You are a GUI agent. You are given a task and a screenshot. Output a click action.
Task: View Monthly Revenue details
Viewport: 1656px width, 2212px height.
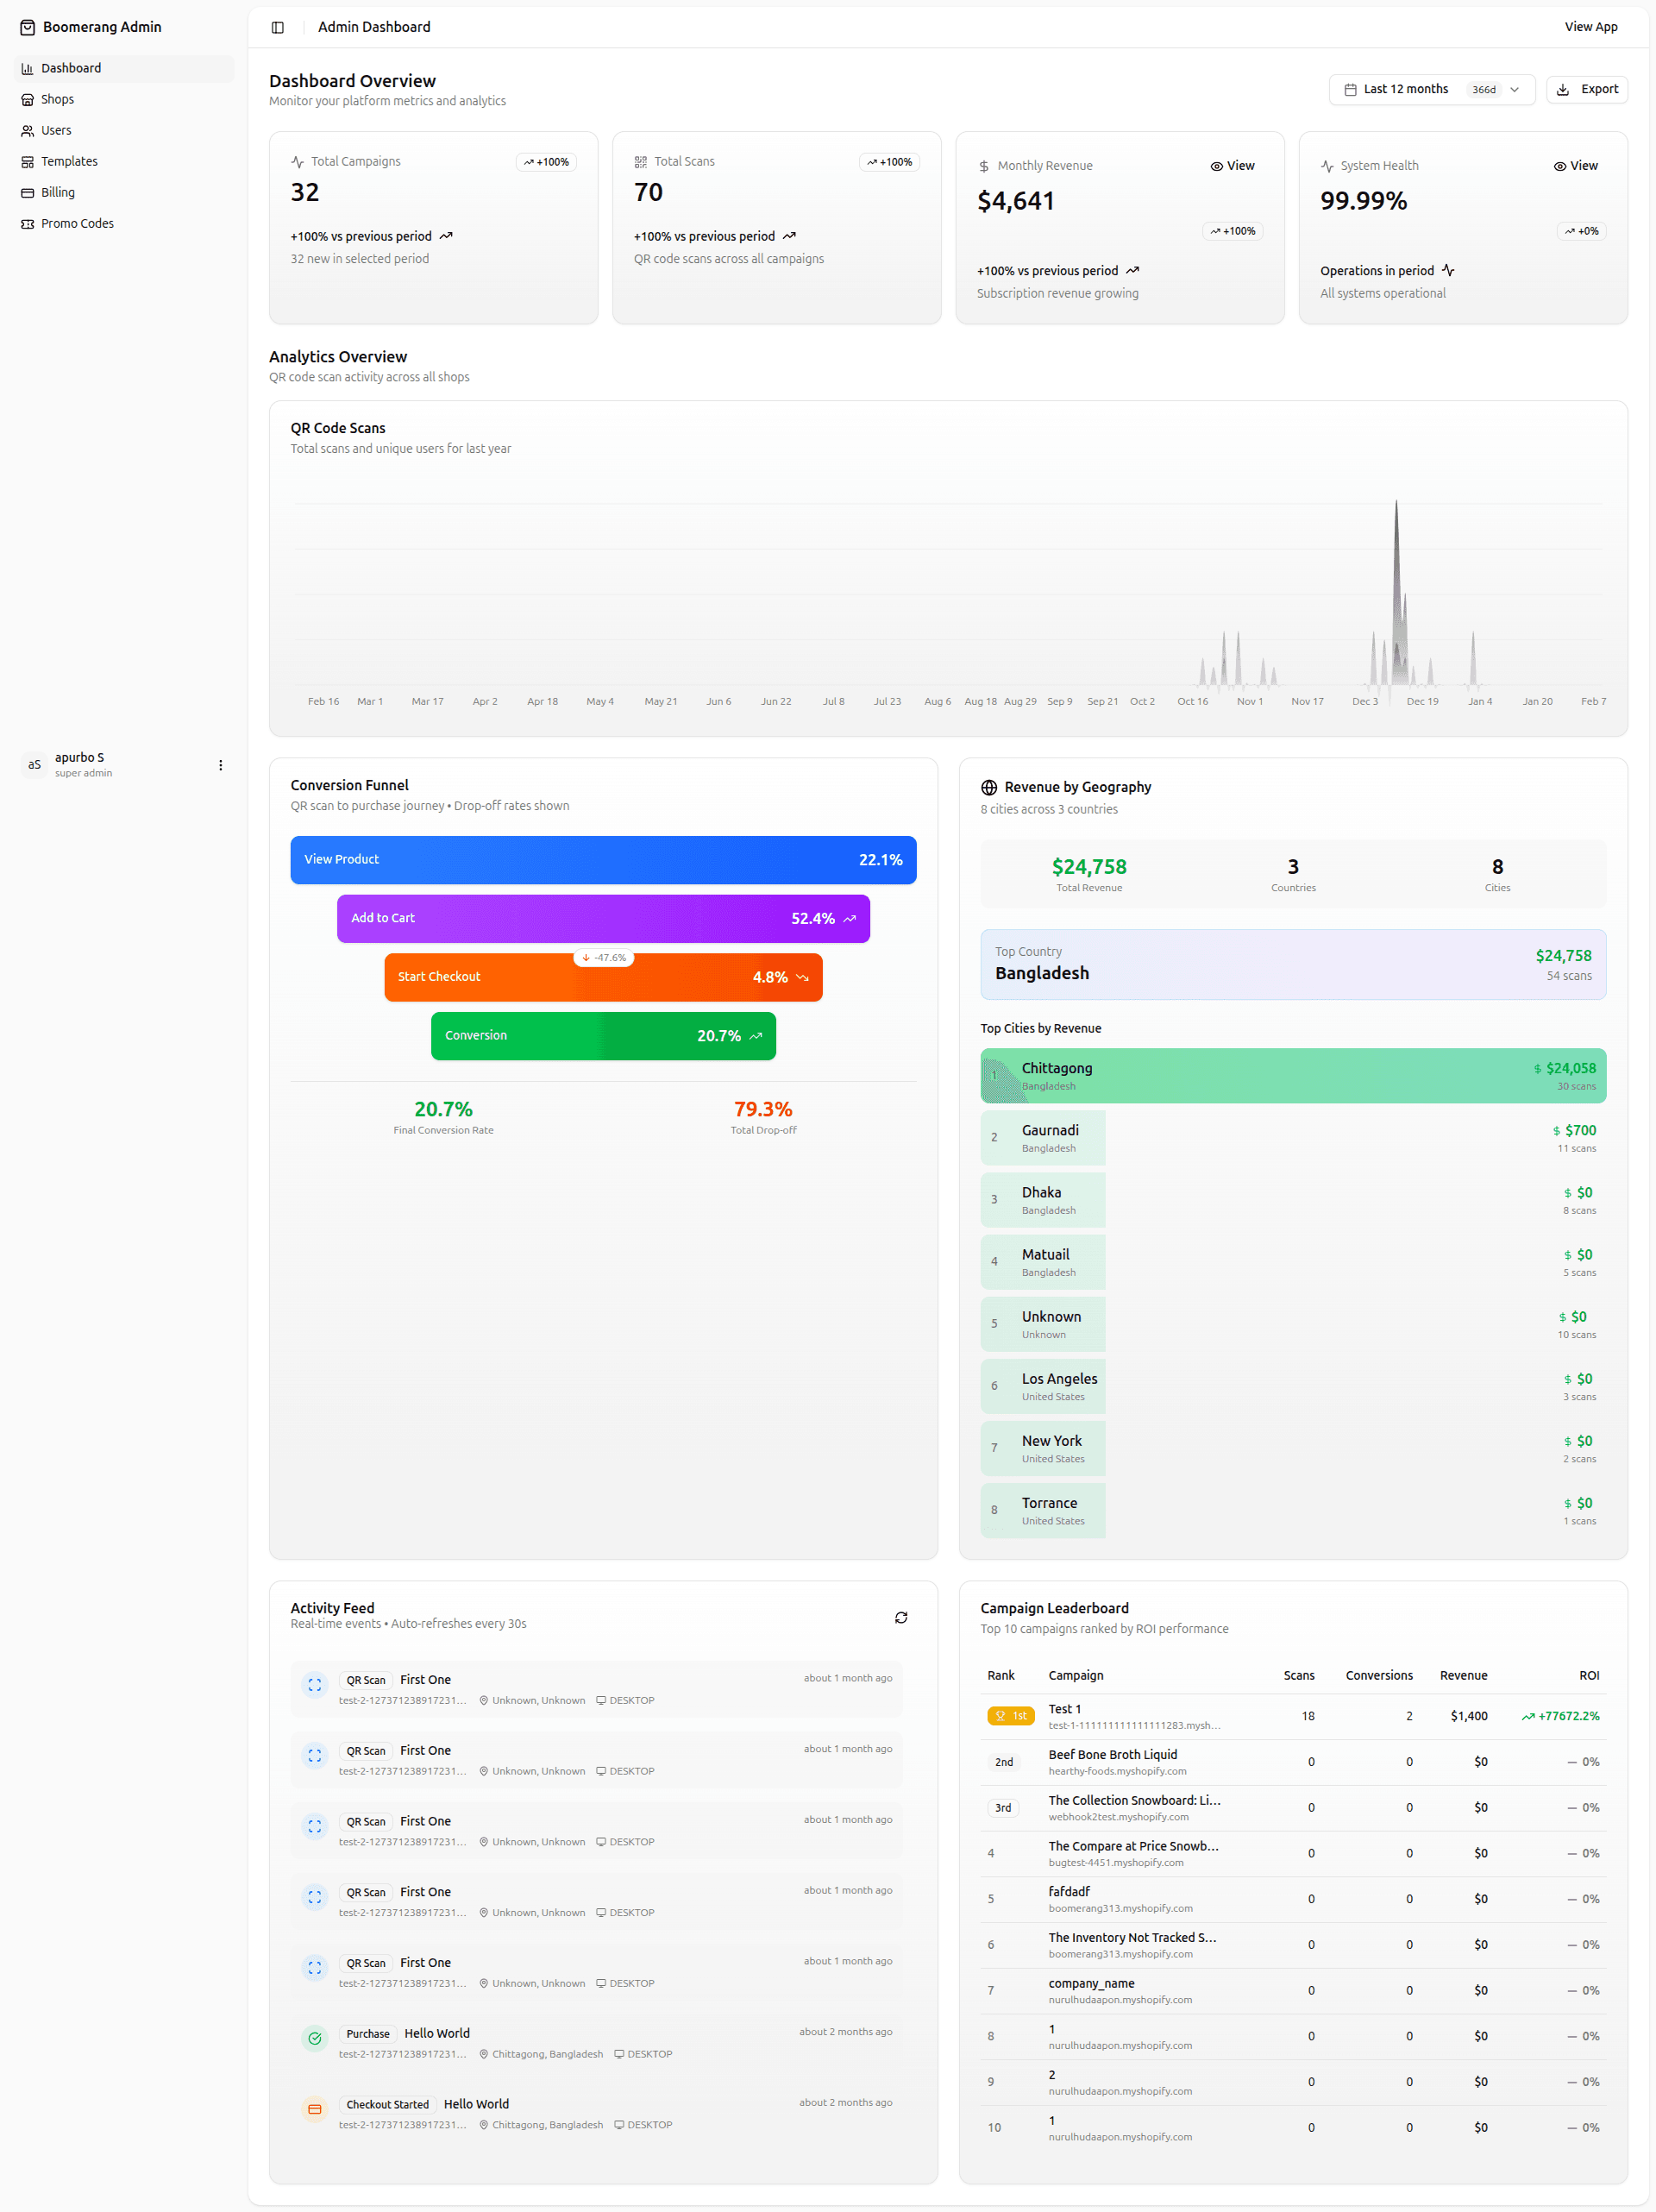pyautogui.click(x=1232, y=166)
